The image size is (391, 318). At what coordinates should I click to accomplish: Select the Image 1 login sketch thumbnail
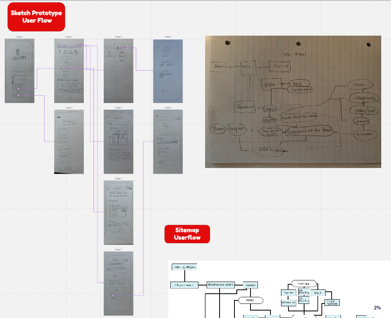tap(20, 70)
